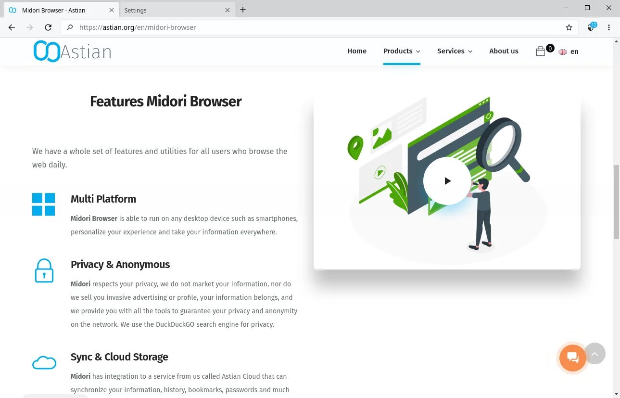Open the orange chat bubble button
The height and width of the screenshot is (398, 620).
(x=572, y=358)
